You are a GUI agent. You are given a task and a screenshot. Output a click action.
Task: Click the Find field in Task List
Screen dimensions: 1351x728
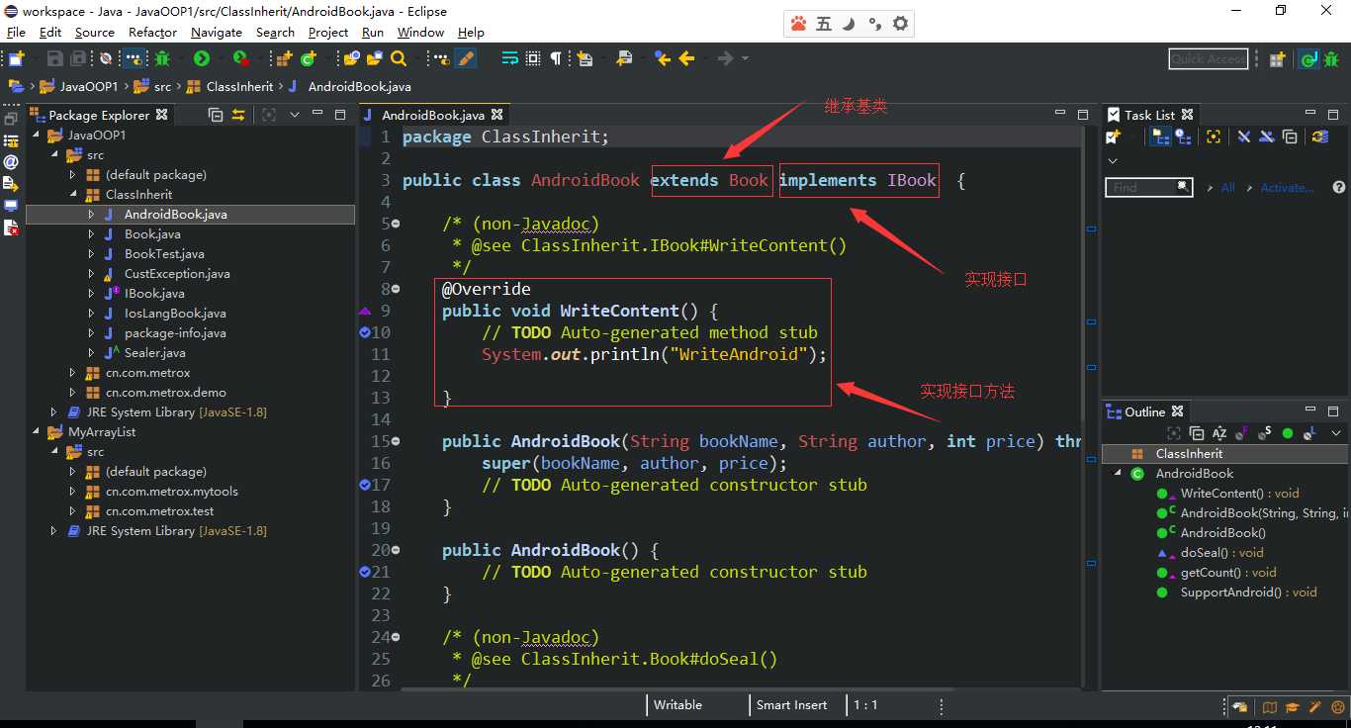[1148, 187]
